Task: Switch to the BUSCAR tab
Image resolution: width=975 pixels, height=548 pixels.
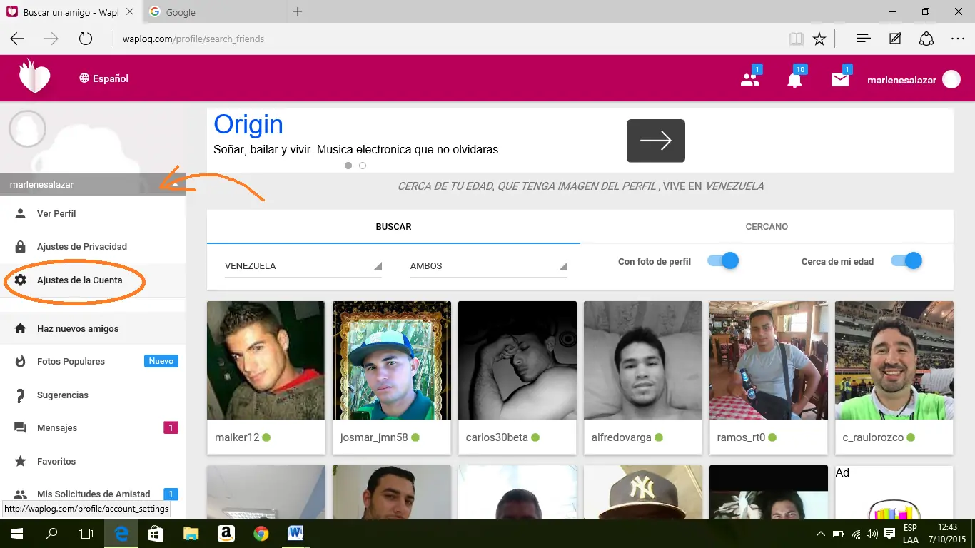Action: click(x=393, y=226)
